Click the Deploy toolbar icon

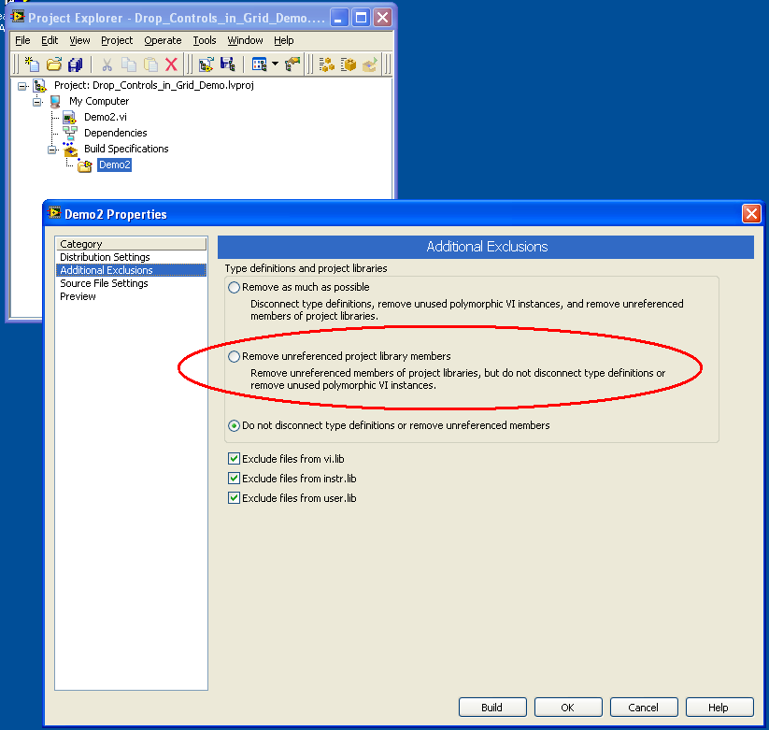[370, 64]
